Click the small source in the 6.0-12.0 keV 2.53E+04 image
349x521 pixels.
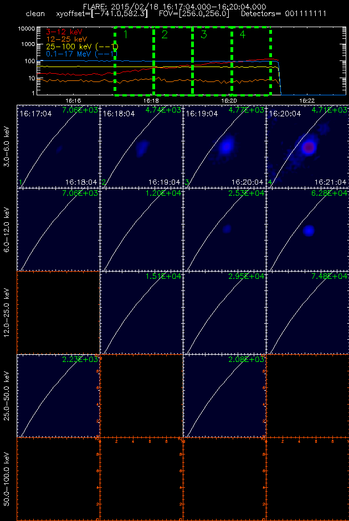coord(227,228)
